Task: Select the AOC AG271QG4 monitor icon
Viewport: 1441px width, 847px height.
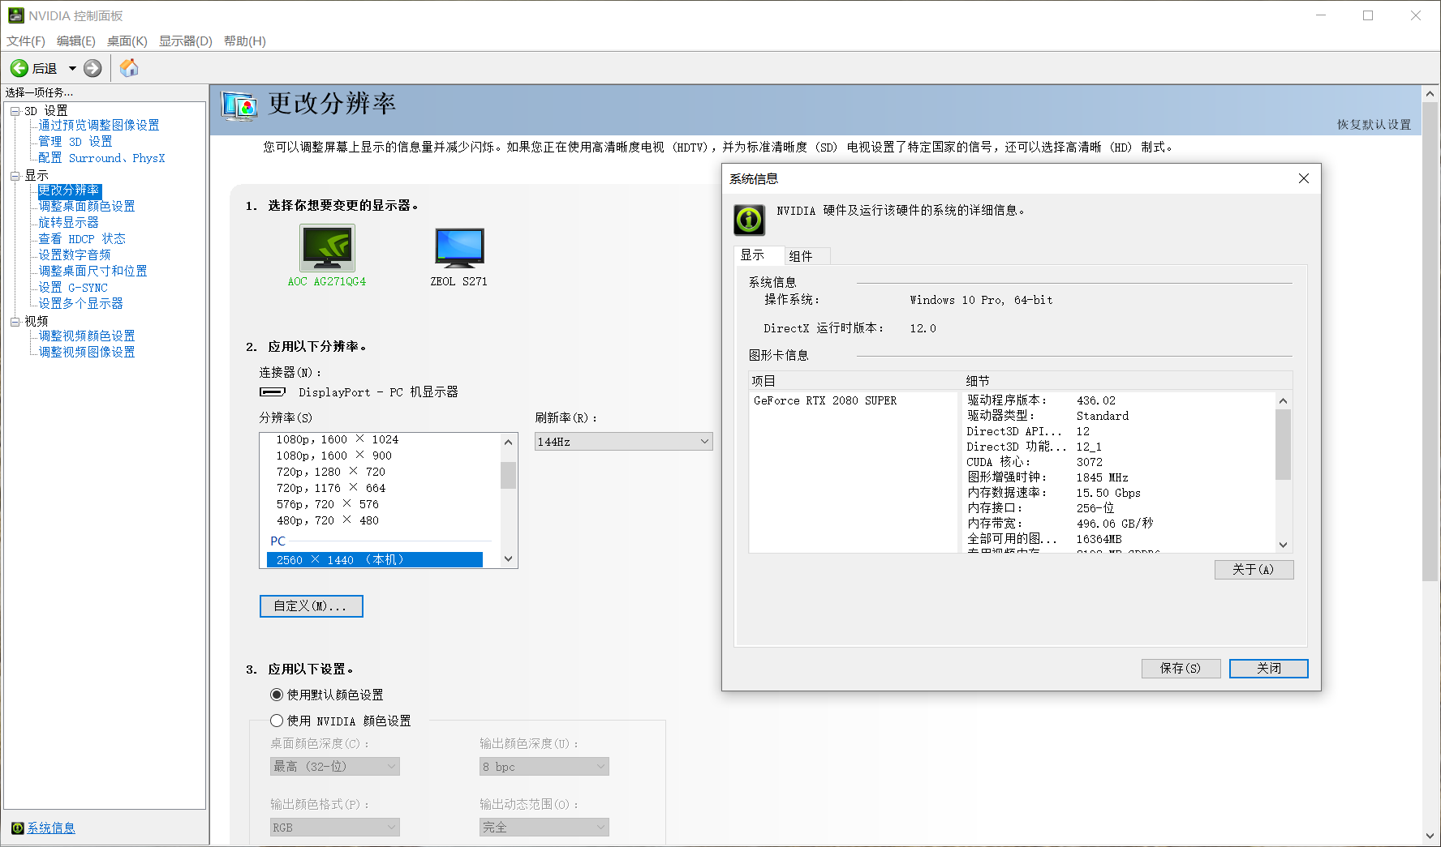Action: coord(327,248)
